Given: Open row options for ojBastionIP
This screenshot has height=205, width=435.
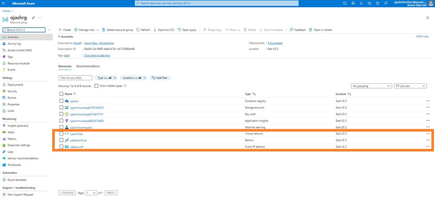Looking at the screenshot, I should 427,147.
